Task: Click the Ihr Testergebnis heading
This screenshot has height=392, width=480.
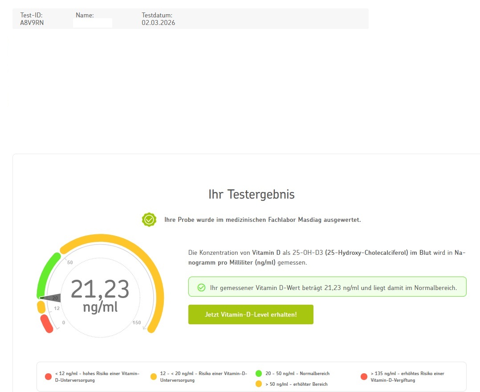Action: pyautogui.click(x=251, y=195)
